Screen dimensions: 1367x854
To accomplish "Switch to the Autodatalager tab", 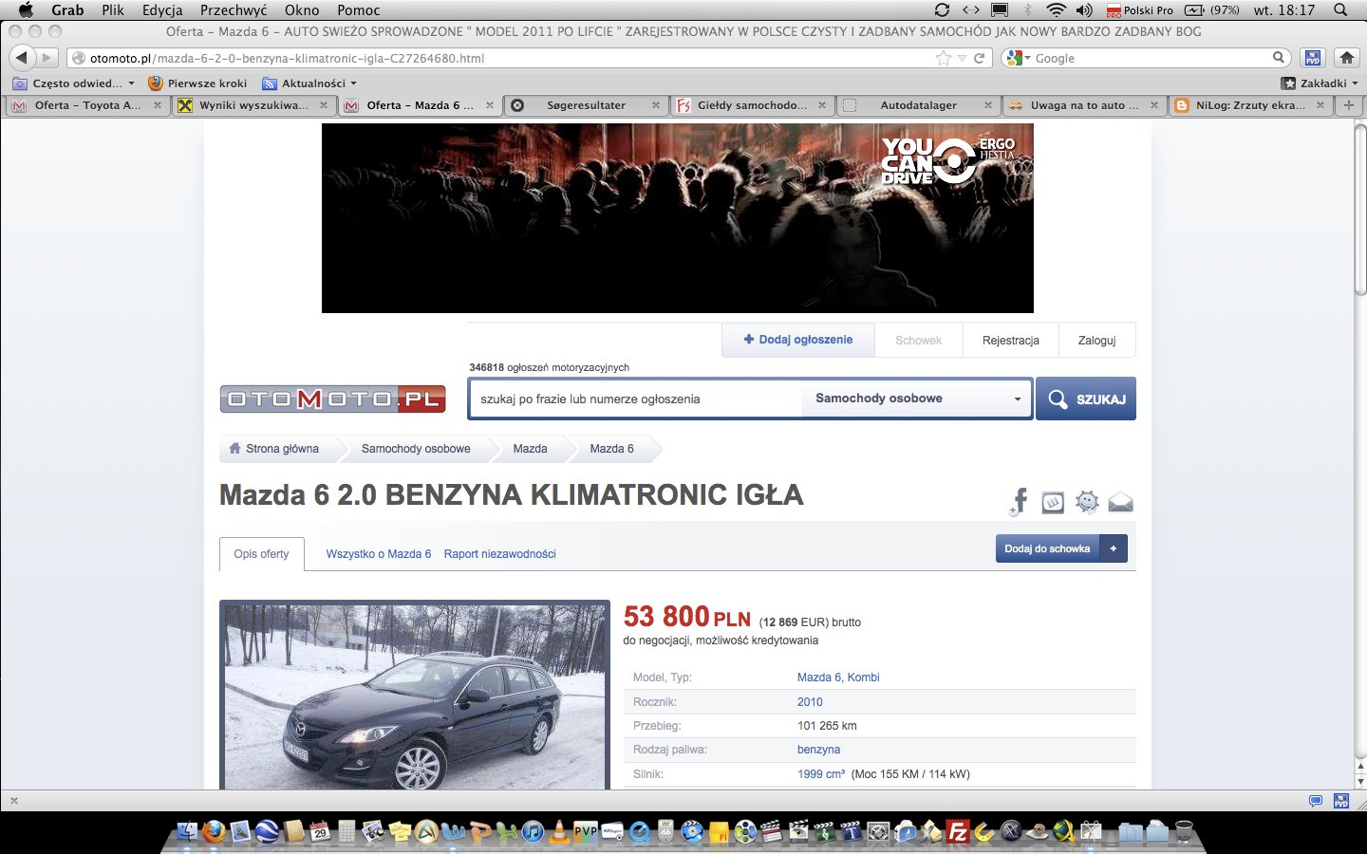I will pos(918,105).
